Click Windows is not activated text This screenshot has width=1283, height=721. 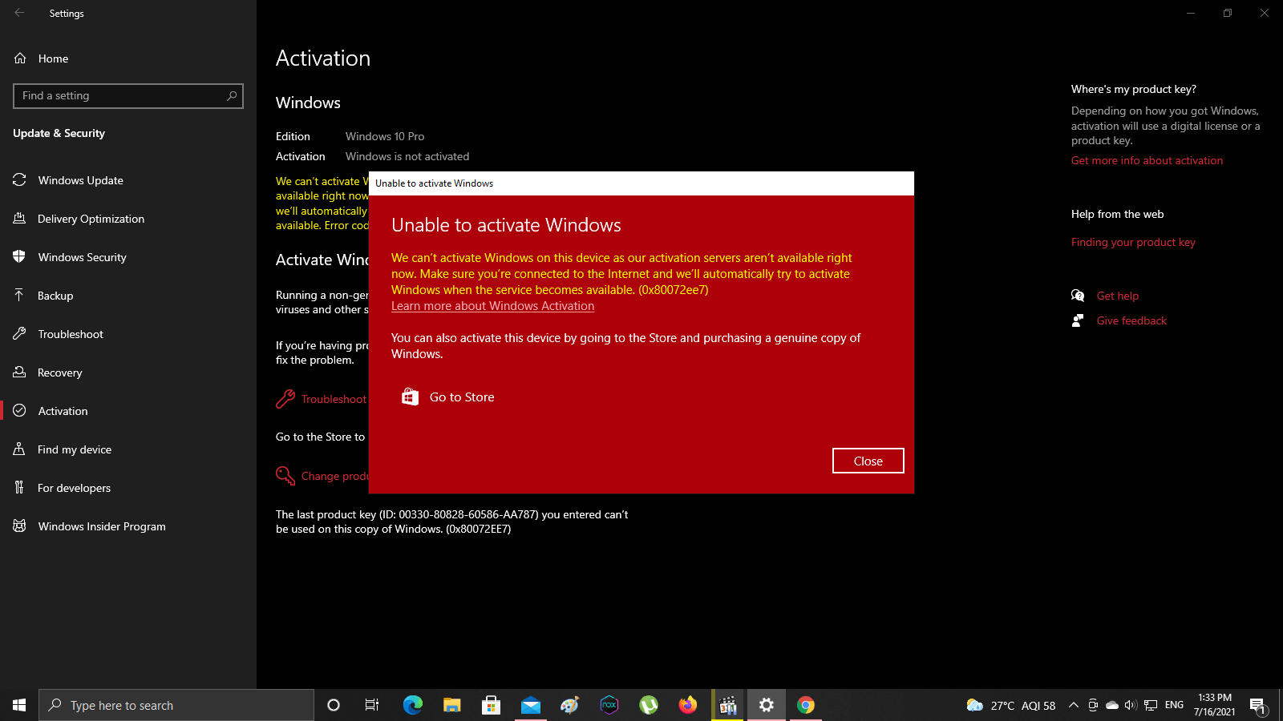(x=407, y=156)
